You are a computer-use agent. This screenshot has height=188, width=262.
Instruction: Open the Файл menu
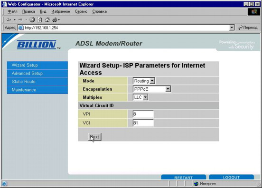point(12,11)
